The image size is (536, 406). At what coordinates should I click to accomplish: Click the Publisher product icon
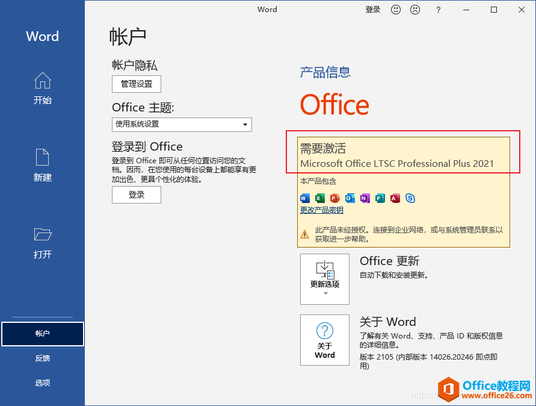380,198
